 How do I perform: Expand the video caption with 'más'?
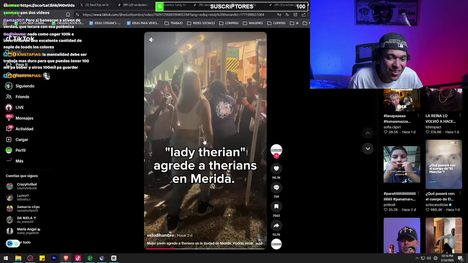tap(259, 243)
